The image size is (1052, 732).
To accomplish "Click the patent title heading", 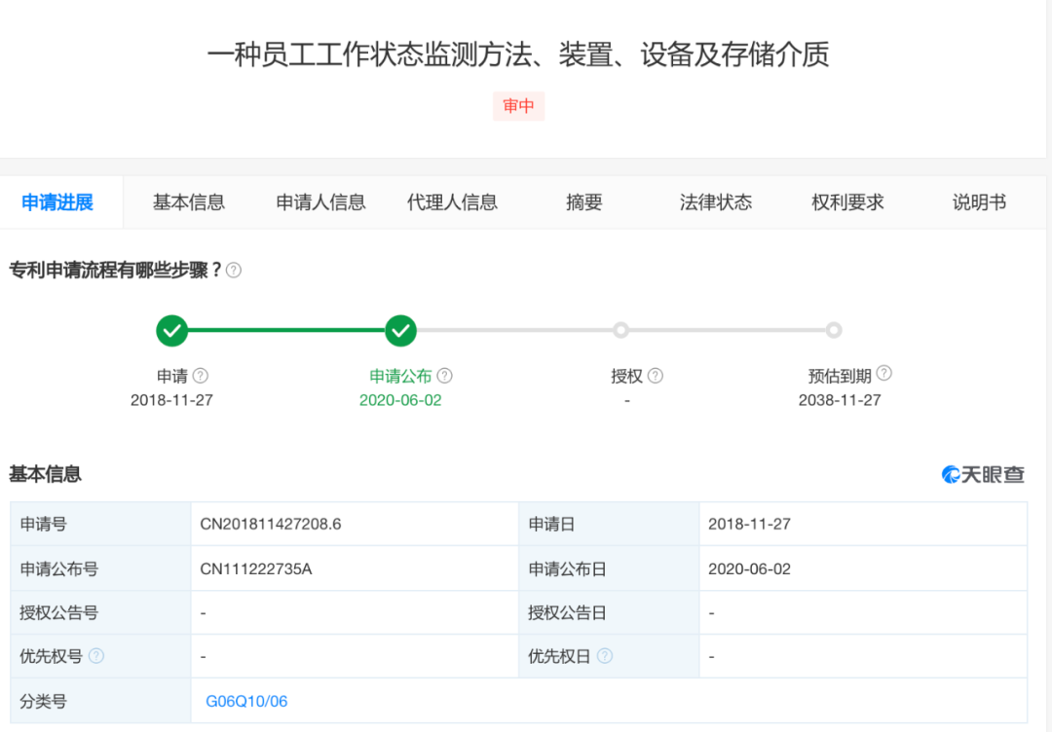I will (x=518, y=55).
